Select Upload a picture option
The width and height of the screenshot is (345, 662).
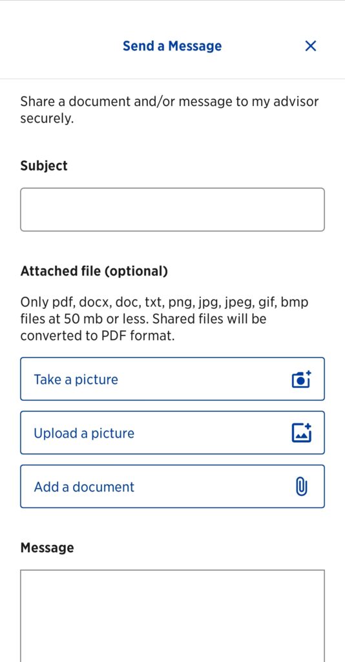[x=172, y=432]
